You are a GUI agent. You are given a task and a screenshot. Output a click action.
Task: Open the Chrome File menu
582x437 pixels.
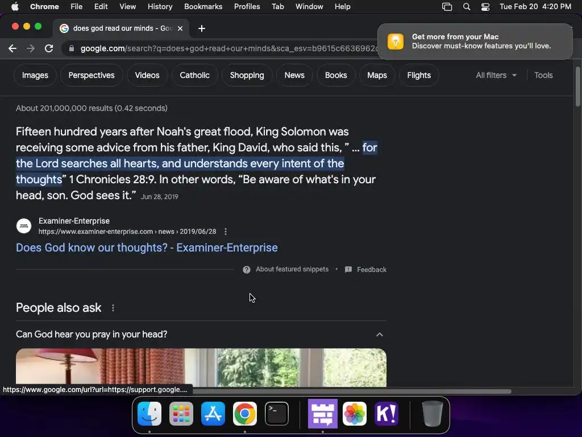[77, 7]
